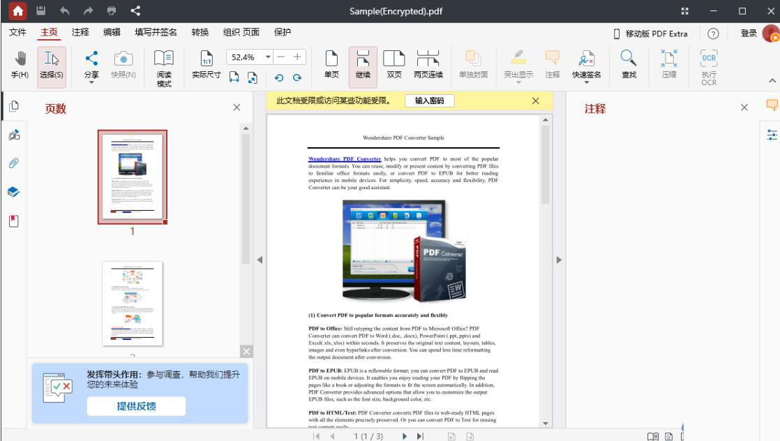Select the second page thumbnail

pyautogui.click(x=133, y=304)
